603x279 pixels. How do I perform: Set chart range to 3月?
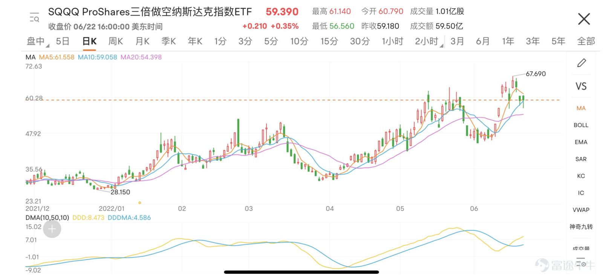[457, 41]
